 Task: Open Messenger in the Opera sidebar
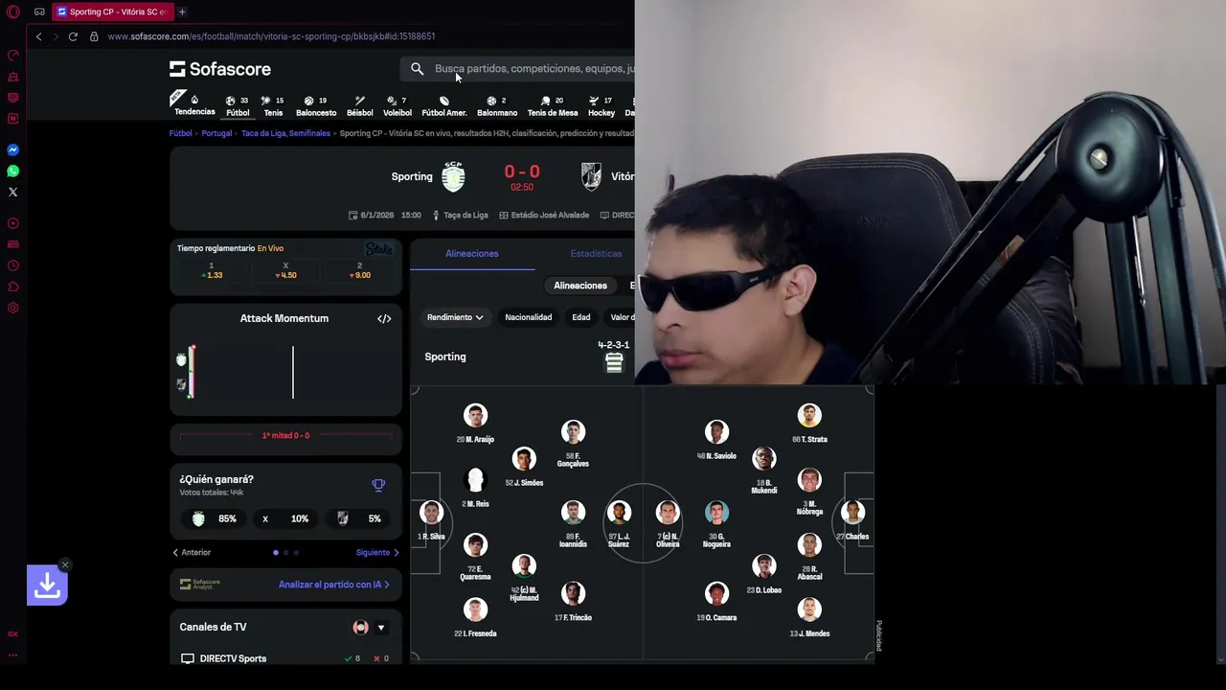click(x=13, y=150)
